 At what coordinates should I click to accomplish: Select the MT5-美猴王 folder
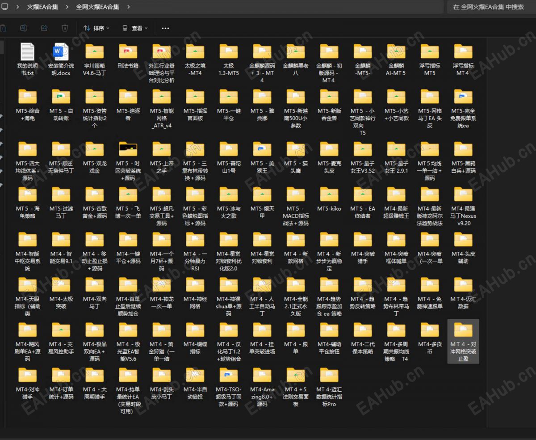pyautogui.click(x=262, y=157)
